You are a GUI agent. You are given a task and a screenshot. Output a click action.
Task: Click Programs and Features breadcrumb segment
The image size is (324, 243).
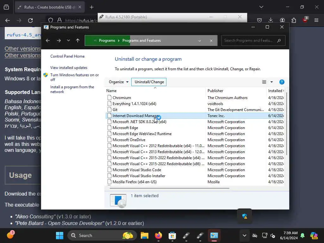click(x=141, y=40)
